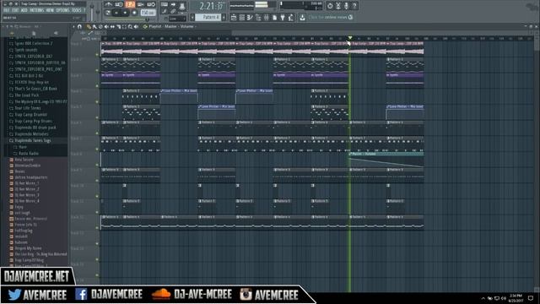
Task: Toggle the metronome icon
Action: [109, 4]
